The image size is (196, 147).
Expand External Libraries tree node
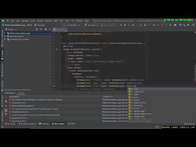5,36
